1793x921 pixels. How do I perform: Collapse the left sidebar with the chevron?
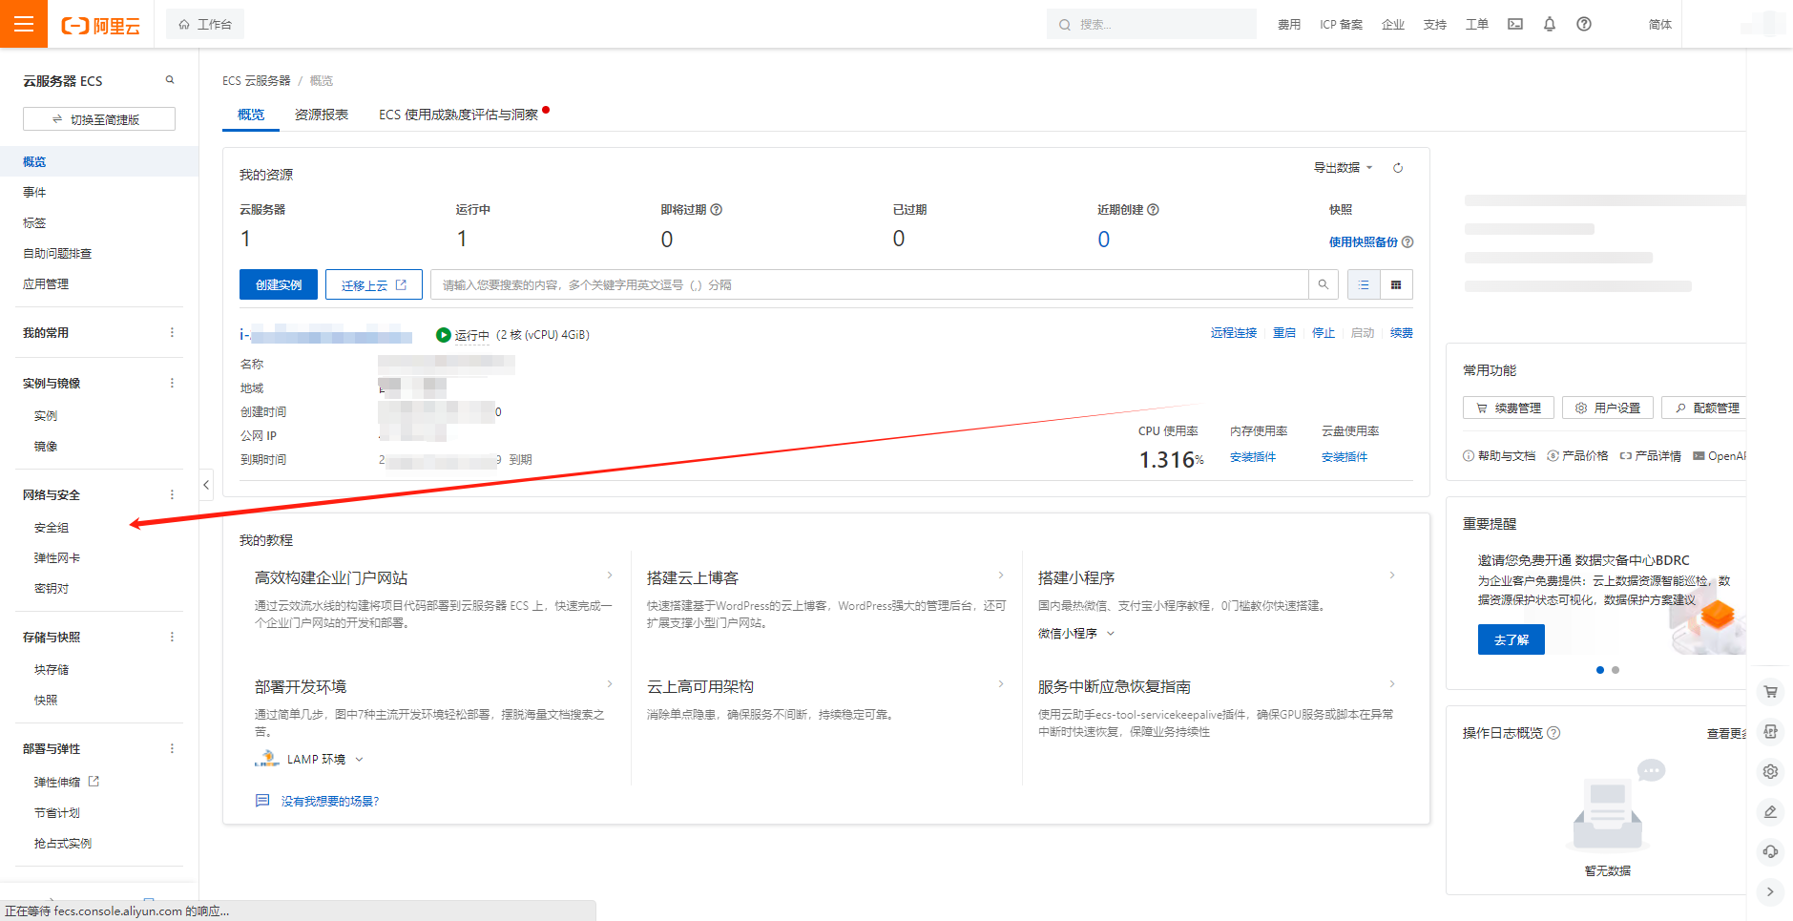click(206, 485)
